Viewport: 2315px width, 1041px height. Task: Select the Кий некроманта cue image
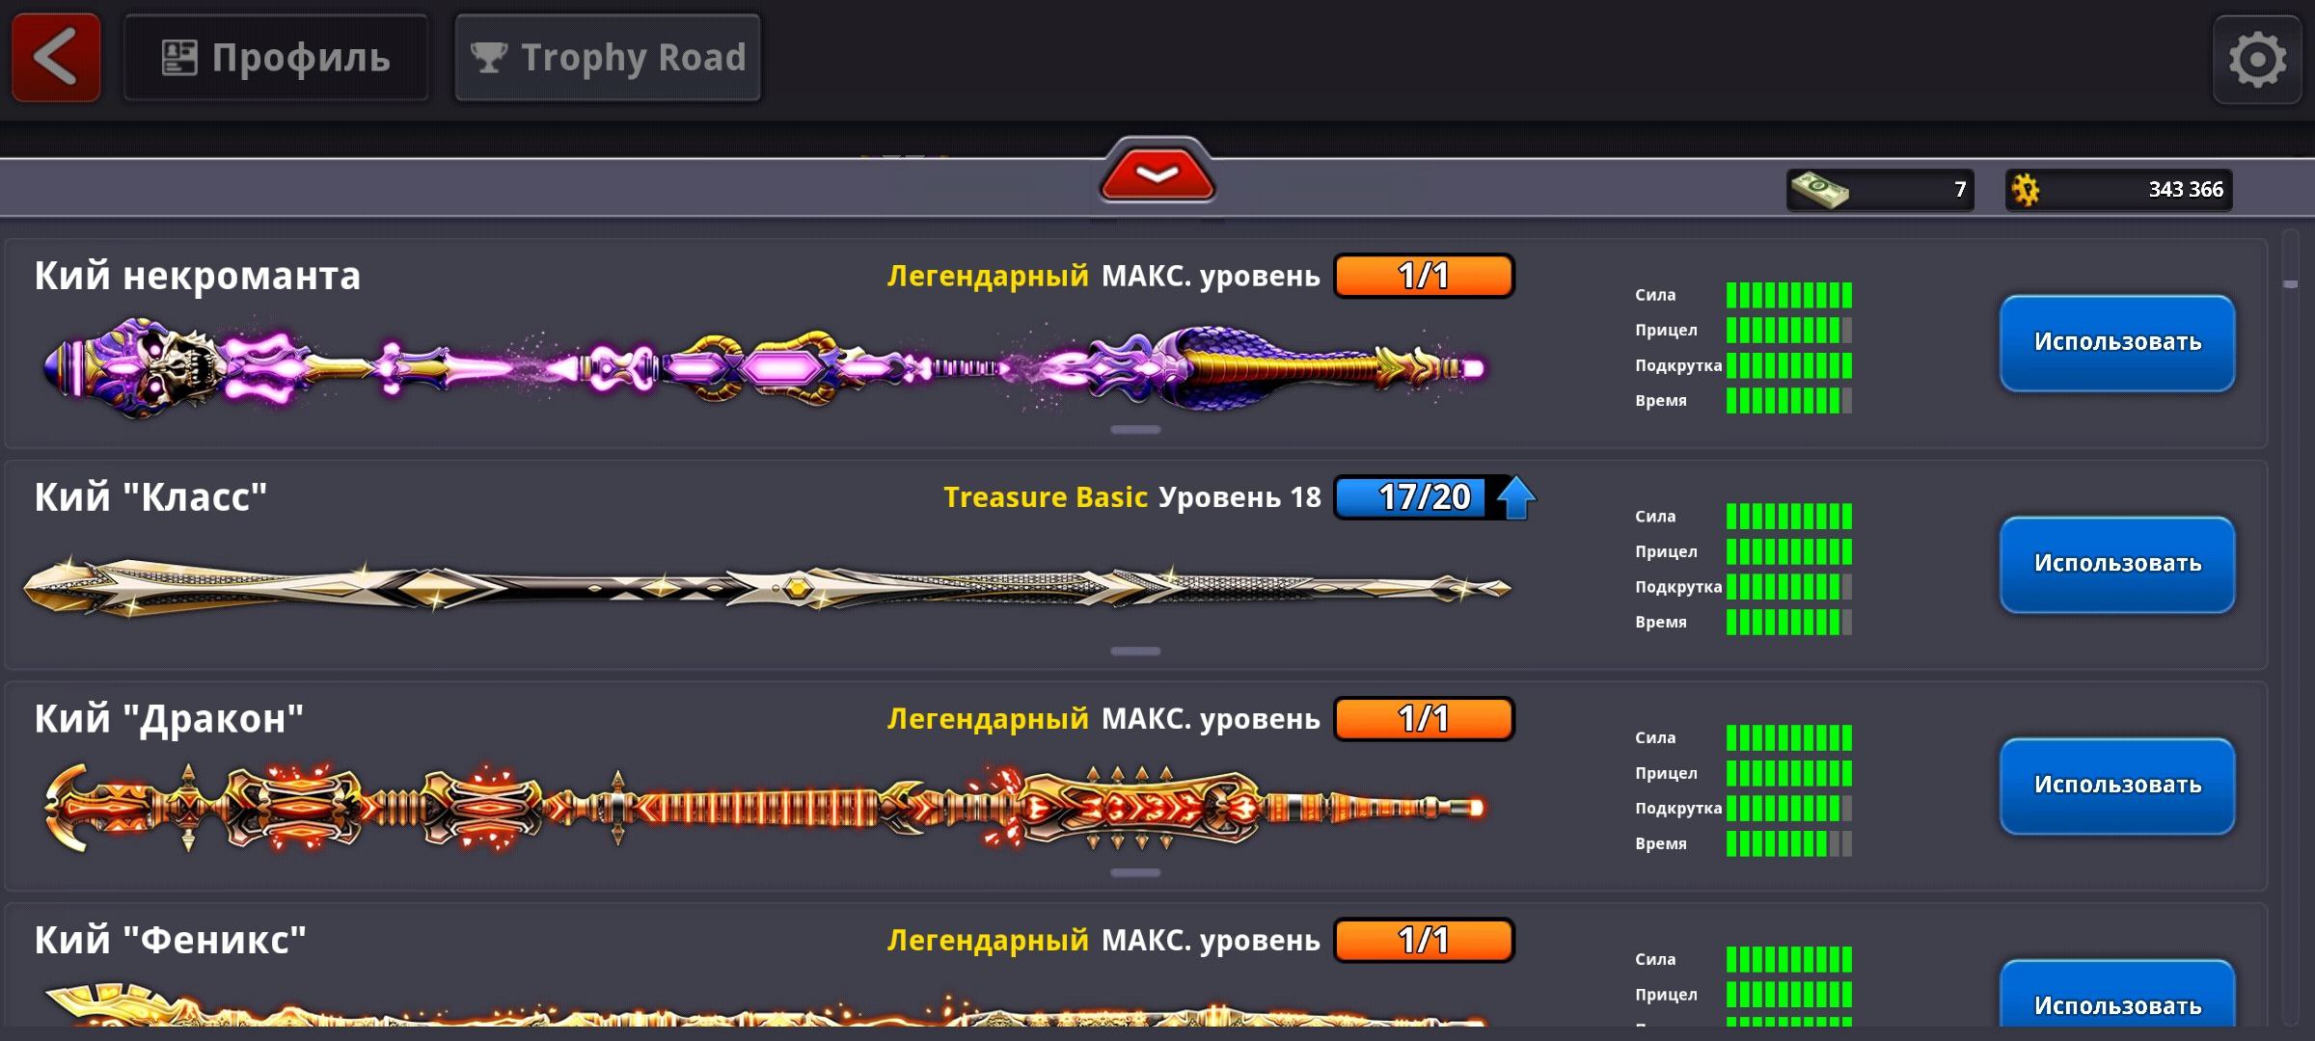[764, 368]
